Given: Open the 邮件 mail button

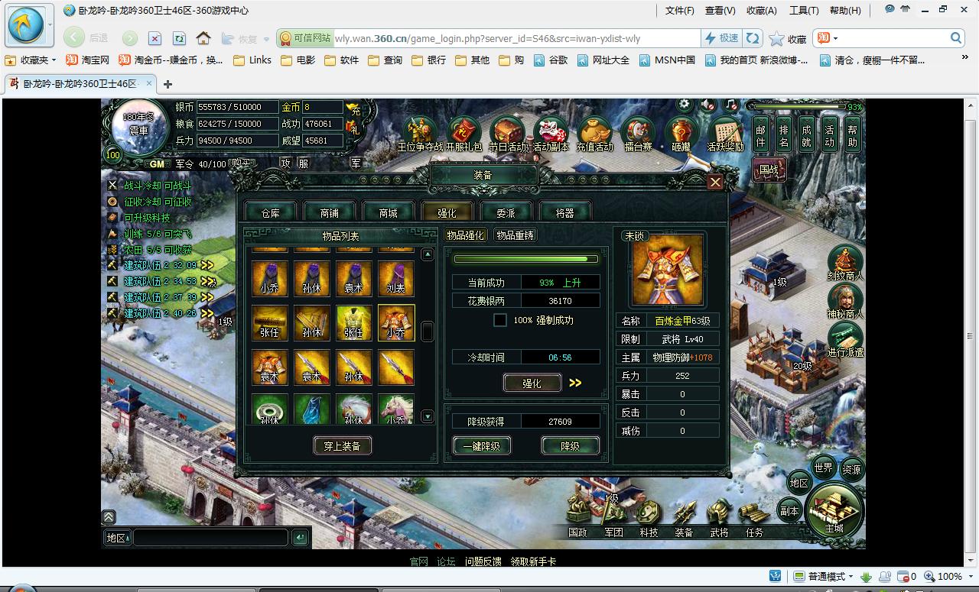Looking at the screenshot, I should (760, 135).
